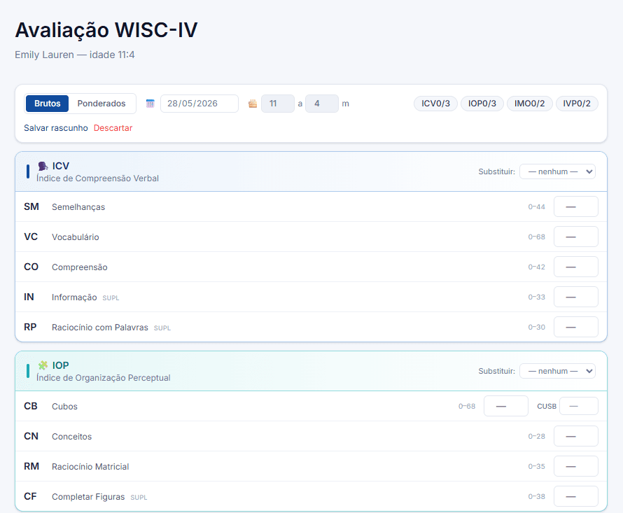
Task: Click the red Descartar link
Action: 113,128
